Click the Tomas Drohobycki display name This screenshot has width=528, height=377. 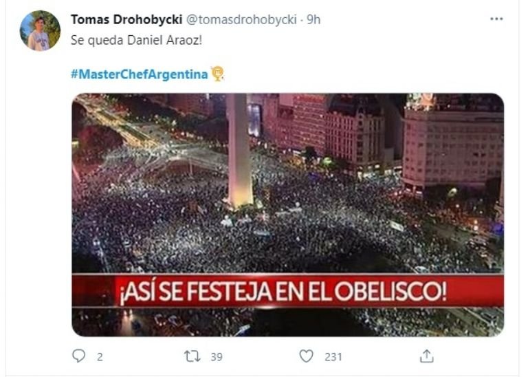(126, 19)
